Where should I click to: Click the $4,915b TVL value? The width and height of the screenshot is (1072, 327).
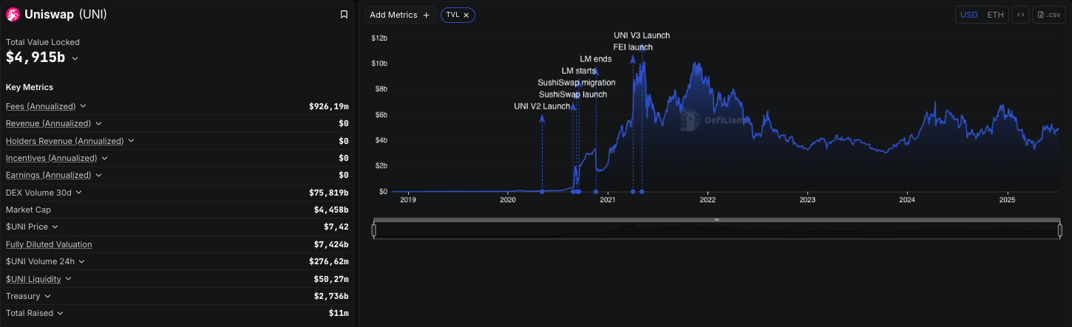pyautogui.click(x=36, y=58)
